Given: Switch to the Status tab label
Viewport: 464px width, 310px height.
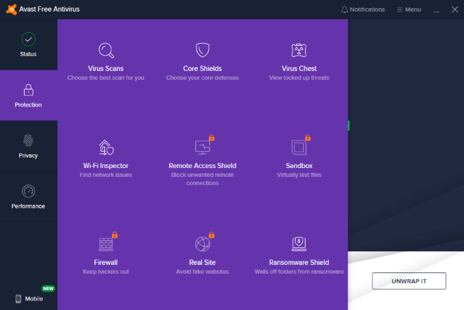Looking at the screenshot, I should point(29,54).
